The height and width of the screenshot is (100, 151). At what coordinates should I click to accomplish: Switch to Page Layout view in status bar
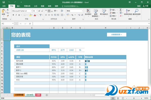coord(118,98)
